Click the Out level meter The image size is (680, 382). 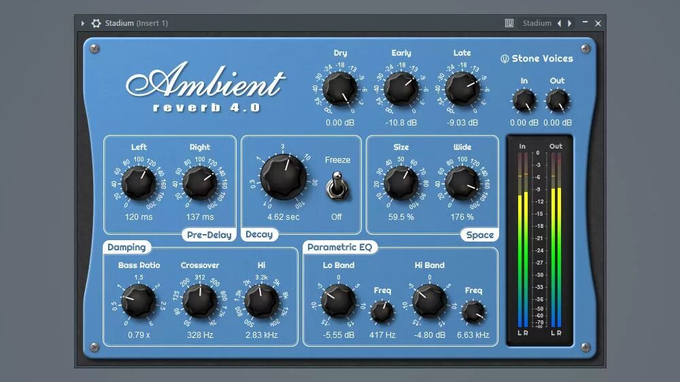(556, 240)
